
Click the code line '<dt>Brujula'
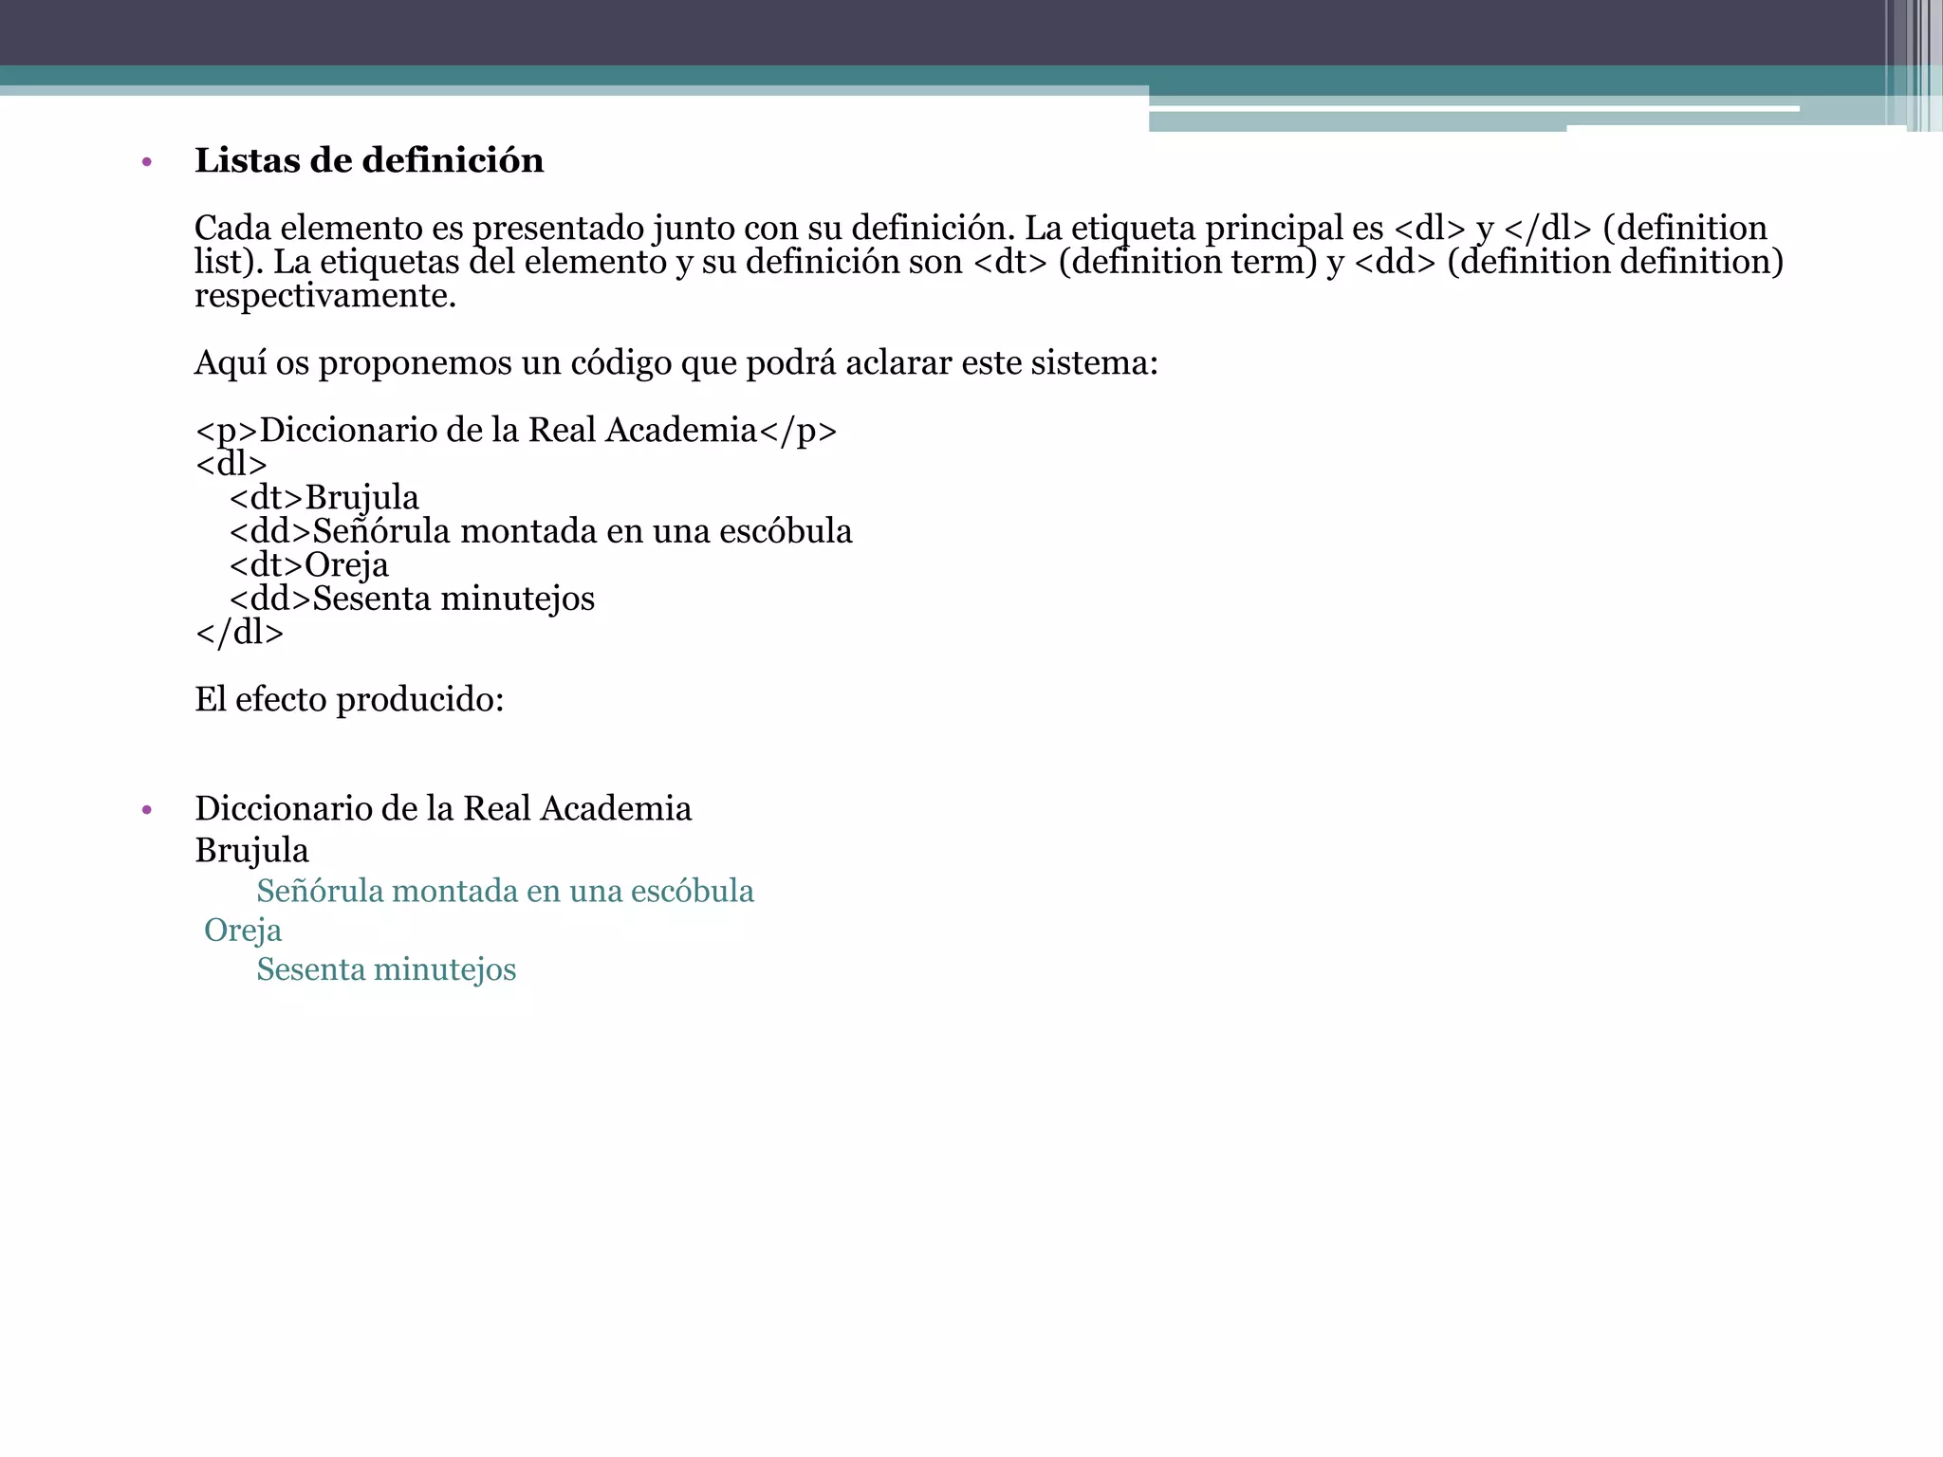tap(324, 498)
